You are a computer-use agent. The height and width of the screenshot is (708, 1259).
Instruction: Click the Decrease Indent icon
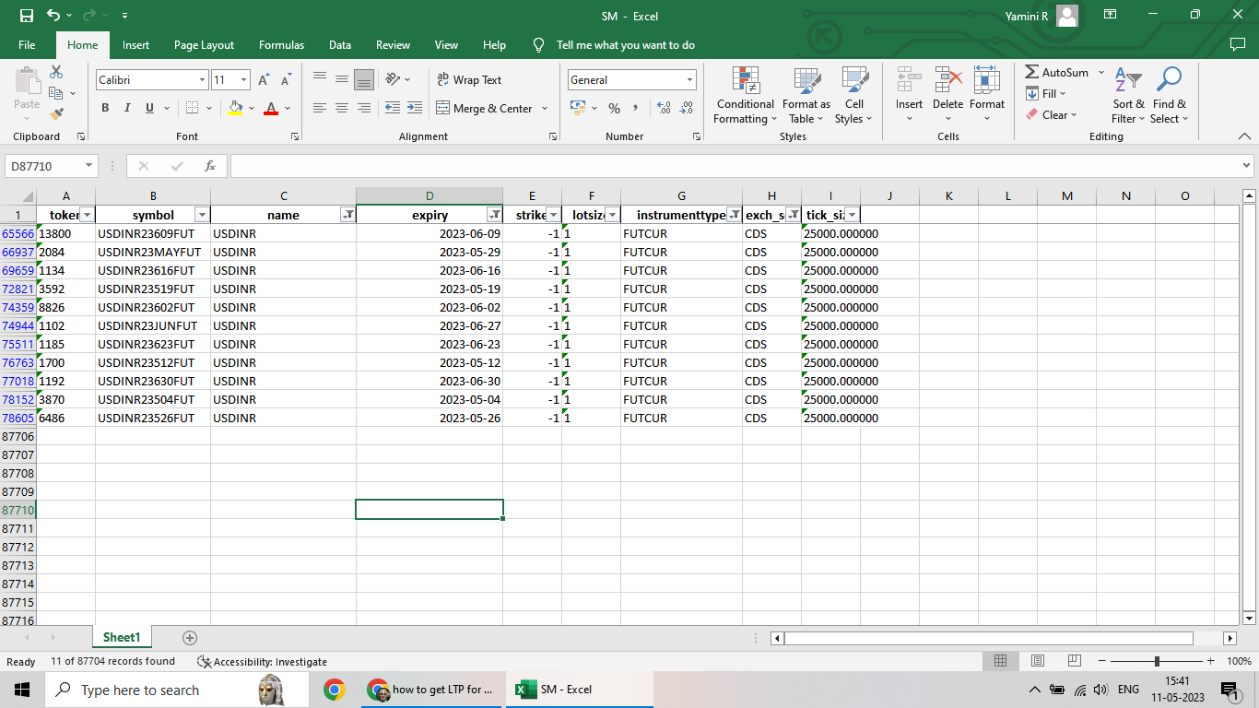(393, 108)
